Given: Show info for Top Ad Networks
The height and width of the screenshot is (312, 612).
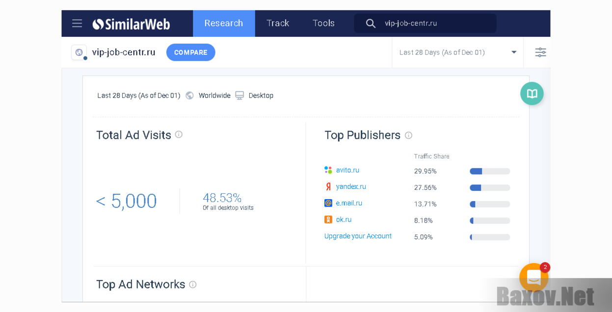Looking at the screenshot, I should [x=193, y=285].
